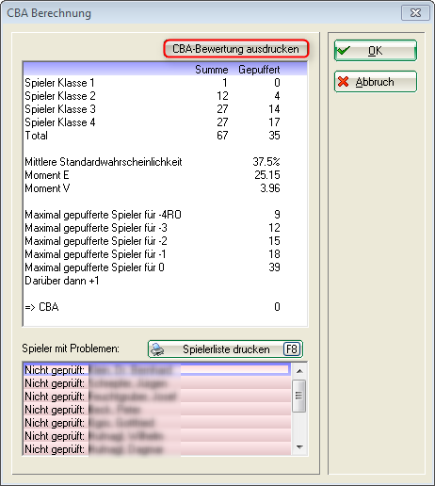Click the green checkmark icon on OK
This screenshot has height=486, width=435.
click(343, 50)
